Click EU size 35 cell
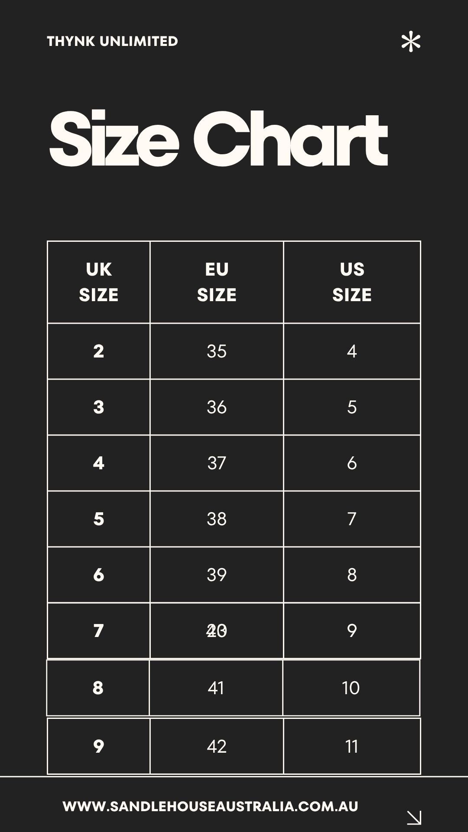 pos(217,351)
